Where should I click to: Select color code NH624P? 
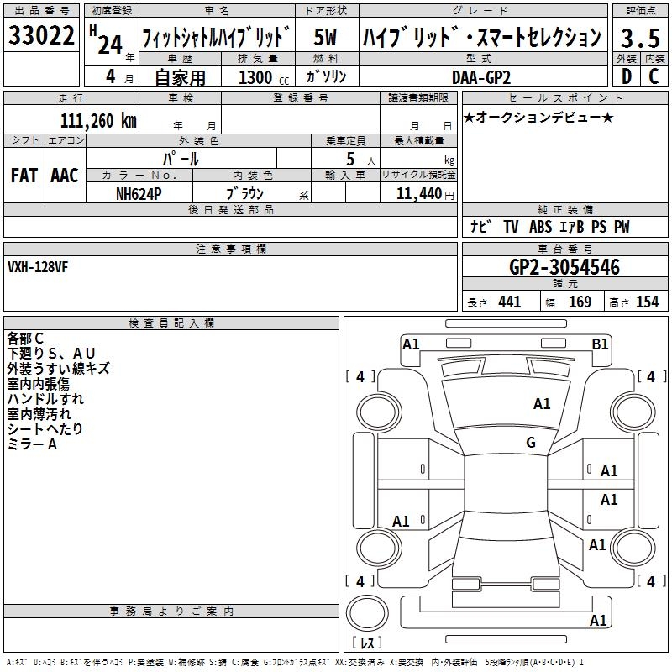[x=139, y=193]
